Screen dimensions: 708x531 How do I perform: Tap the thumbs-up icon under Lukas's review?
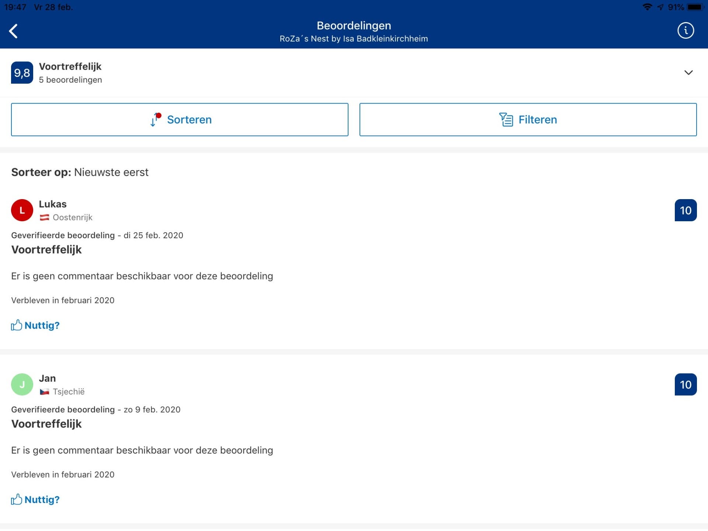16,325
